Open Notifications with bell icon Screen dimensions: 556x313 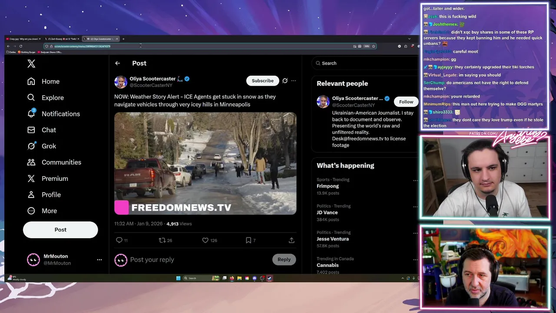(x=54, y=113)
